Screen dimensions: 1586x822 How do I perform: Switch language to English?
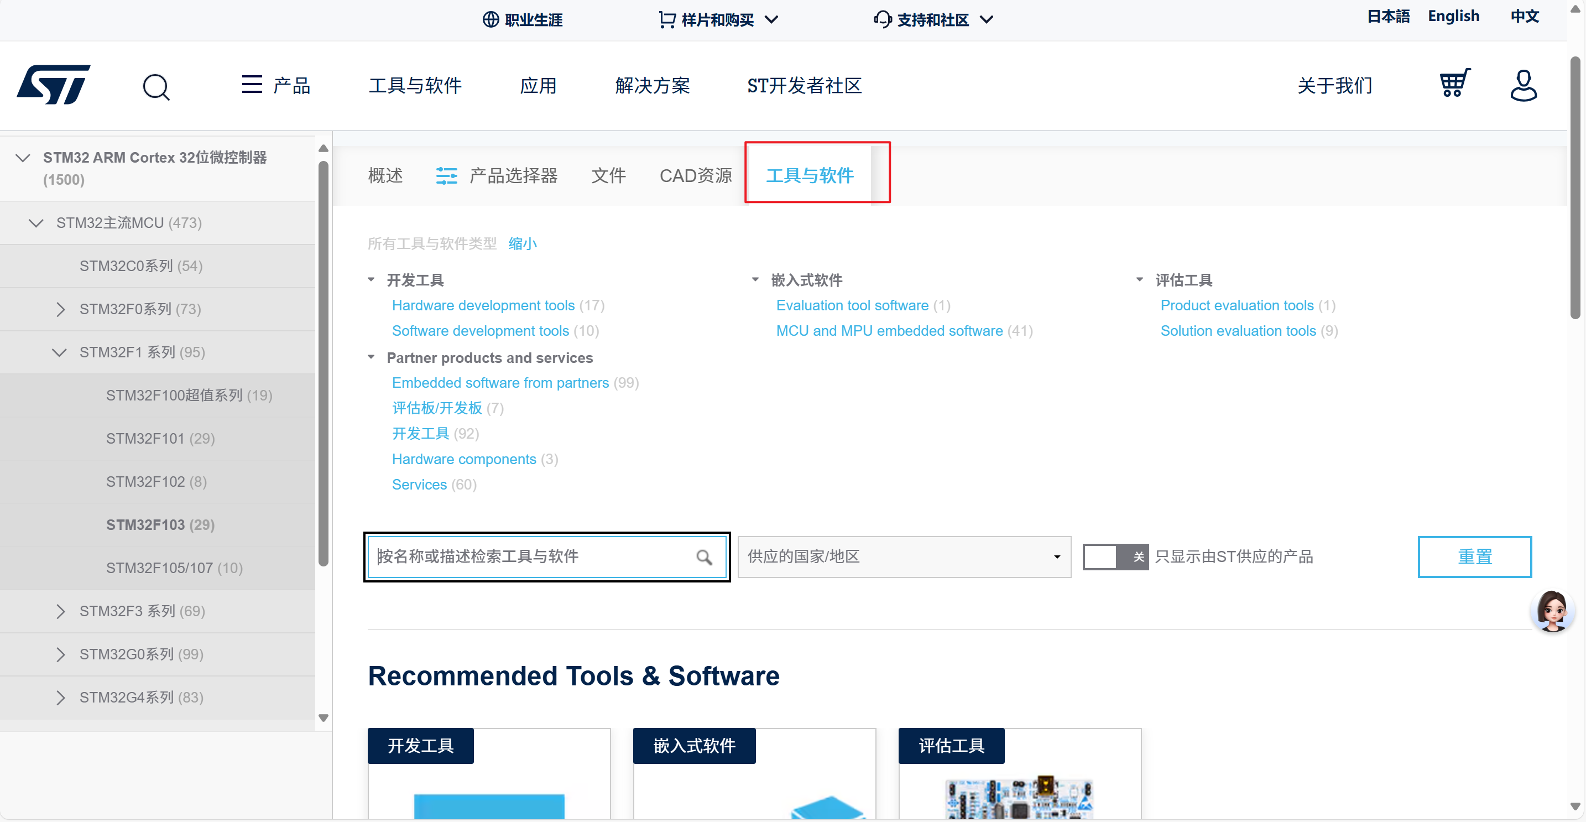pos(1454,16)
